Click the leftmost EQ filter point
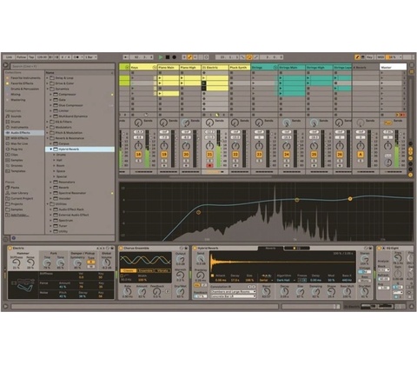Screen dimensions: 417x365 198,213
